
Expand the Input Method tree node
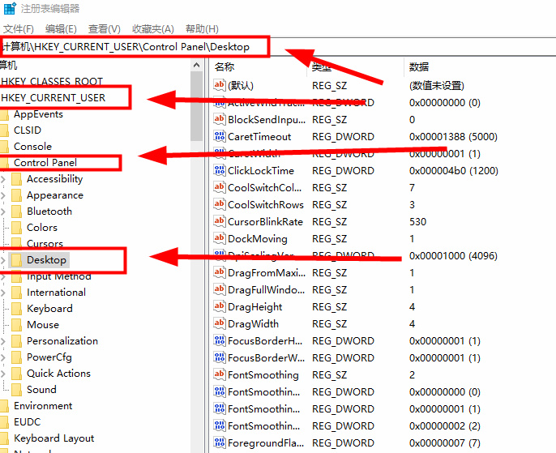coord(4,276)
